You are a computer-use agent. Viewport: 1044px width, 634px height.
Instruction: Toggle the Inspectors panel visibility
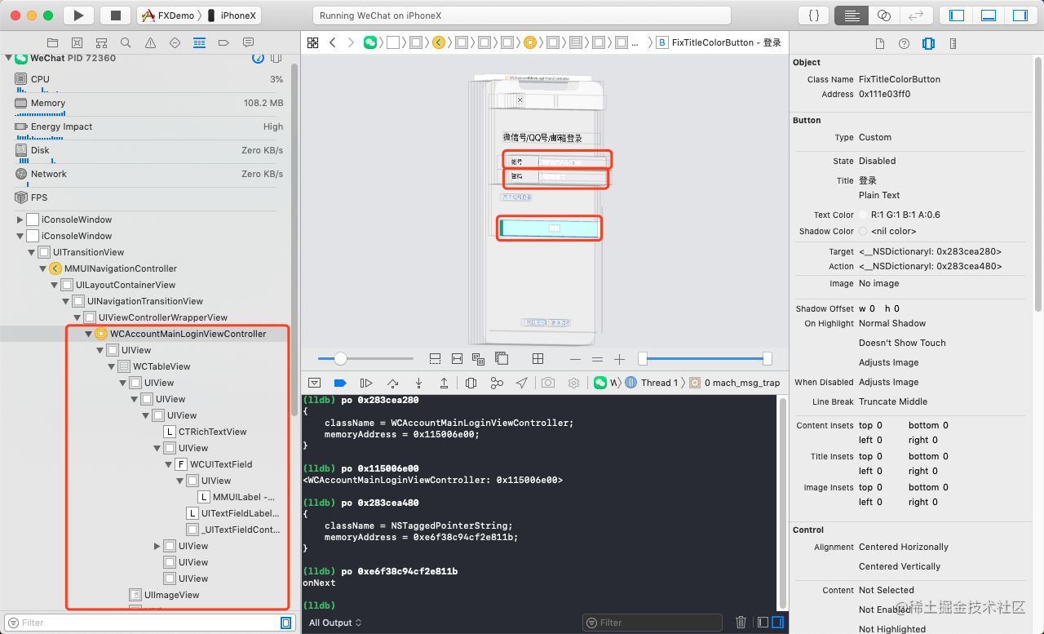coord(1020,16)
